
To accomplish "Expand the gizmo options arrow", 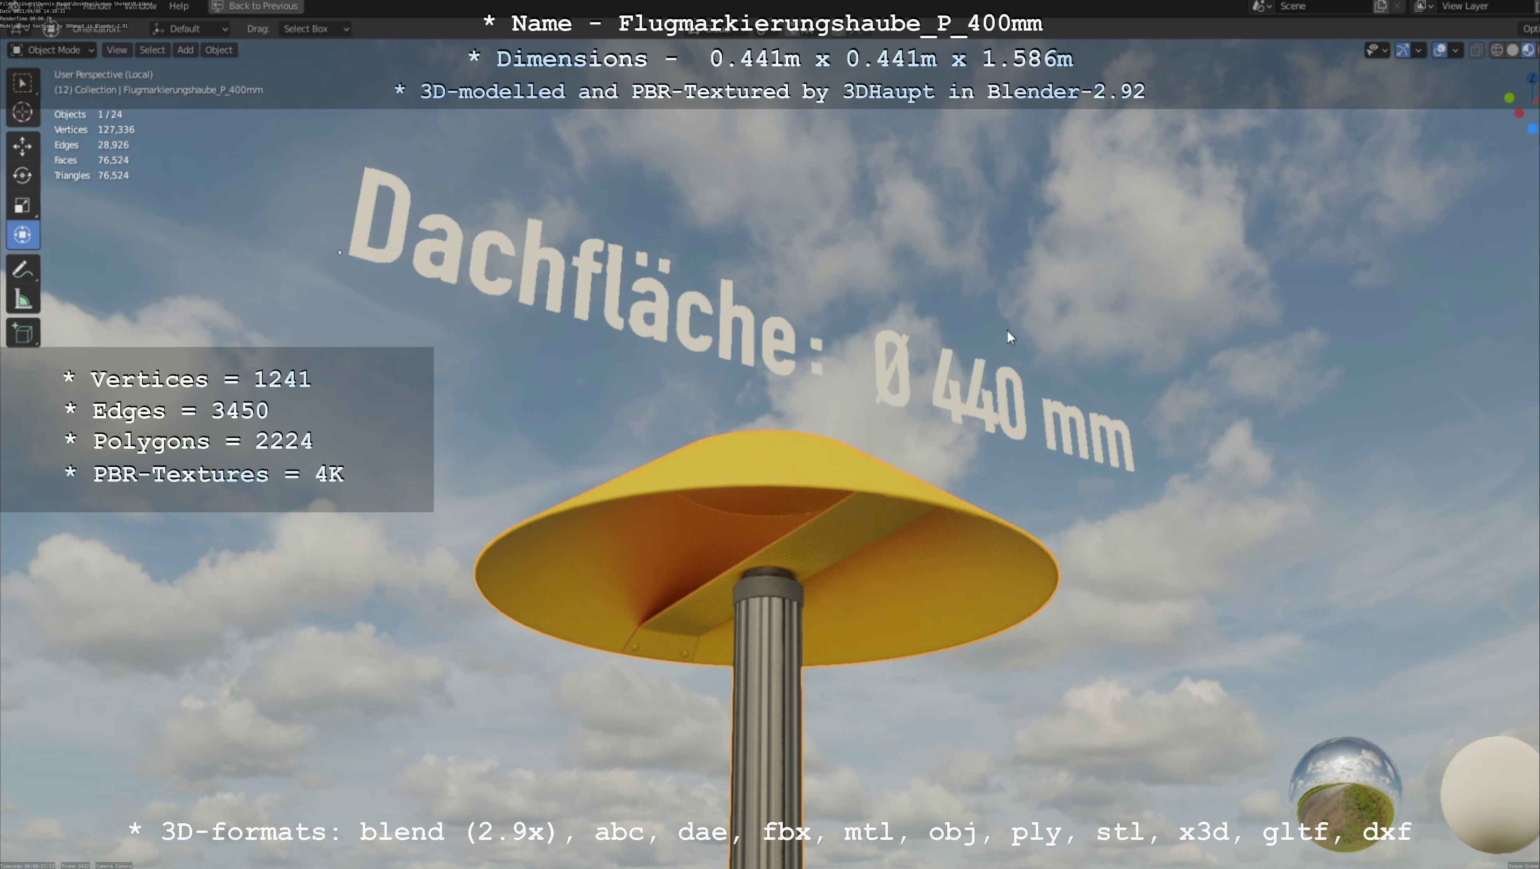I will tap(1419, 50).
